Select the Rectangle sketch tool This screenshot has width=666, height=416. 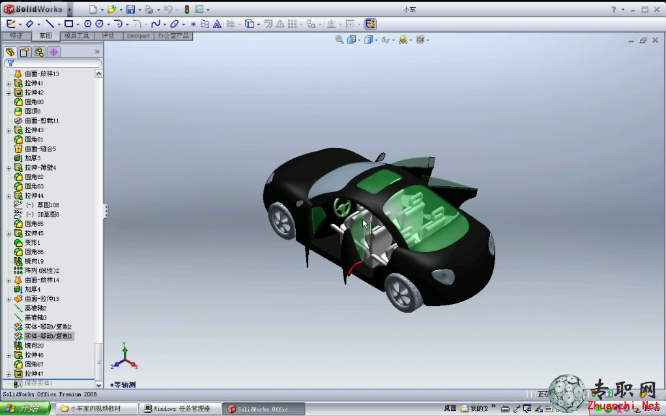click(68, 24)
